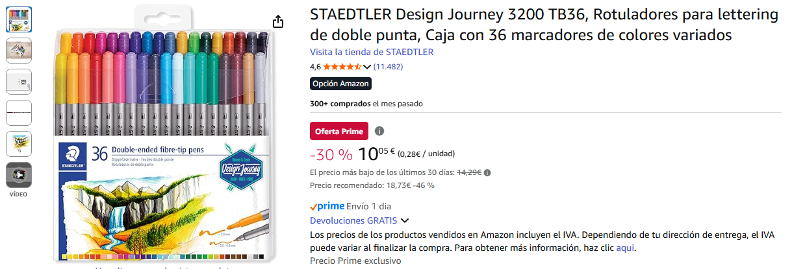The height and width of the screenshot is (269, 792).
Task: Open the Devoluciones GRATIS link
Action: (x=353, y=220)
